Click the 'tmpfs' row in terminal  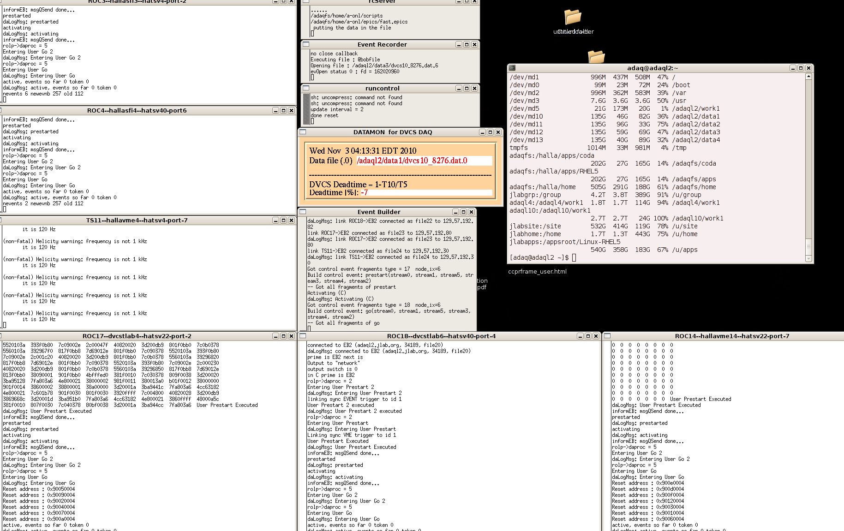(x=598, y=148)
